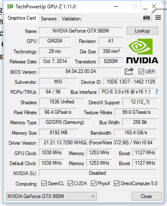This screenshot has height=206, width=167.
Task: Open the GPU selection dropdown
Action: click(x=51, y=196)
